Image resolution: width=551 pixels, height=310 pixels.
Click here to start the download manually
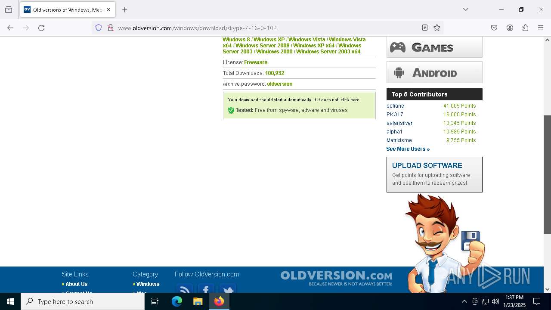pos(350,100)
